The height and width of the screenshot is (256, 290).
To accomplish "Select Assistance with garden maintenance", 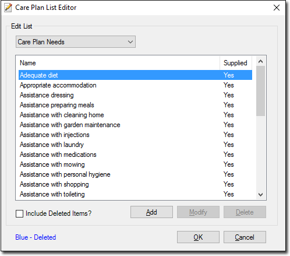I will click(135, 125).
